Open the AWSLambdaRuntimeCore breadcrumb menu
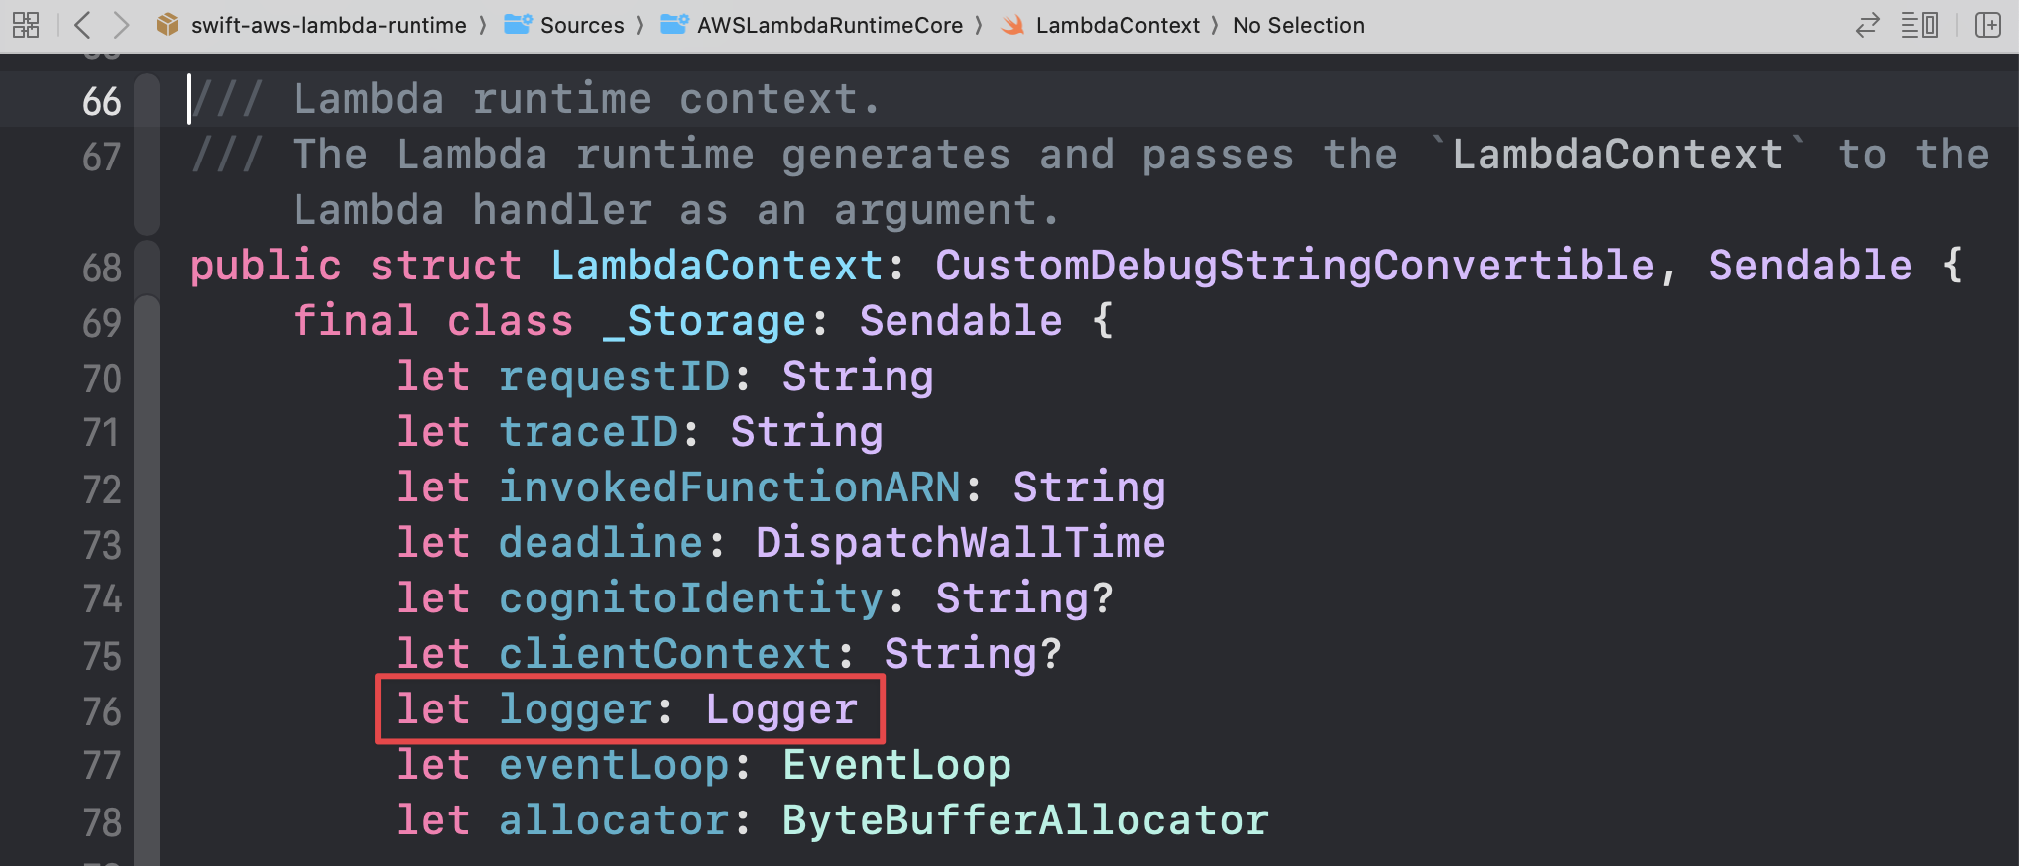The width and height of the screenshot is (2019, 866). 831,25
